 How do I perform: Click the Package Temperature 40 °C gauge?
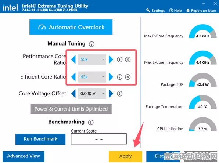203,102
